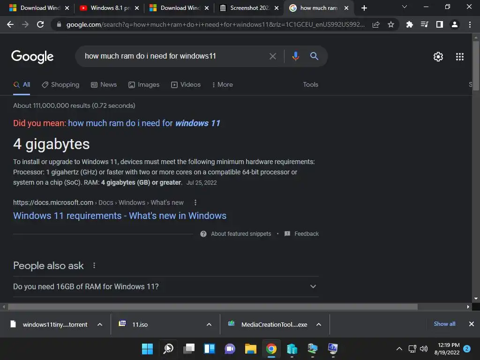Image resolution: width=480 pixels, height=360 pixels.
Task: Open search Tools
Action: (310, 84)
